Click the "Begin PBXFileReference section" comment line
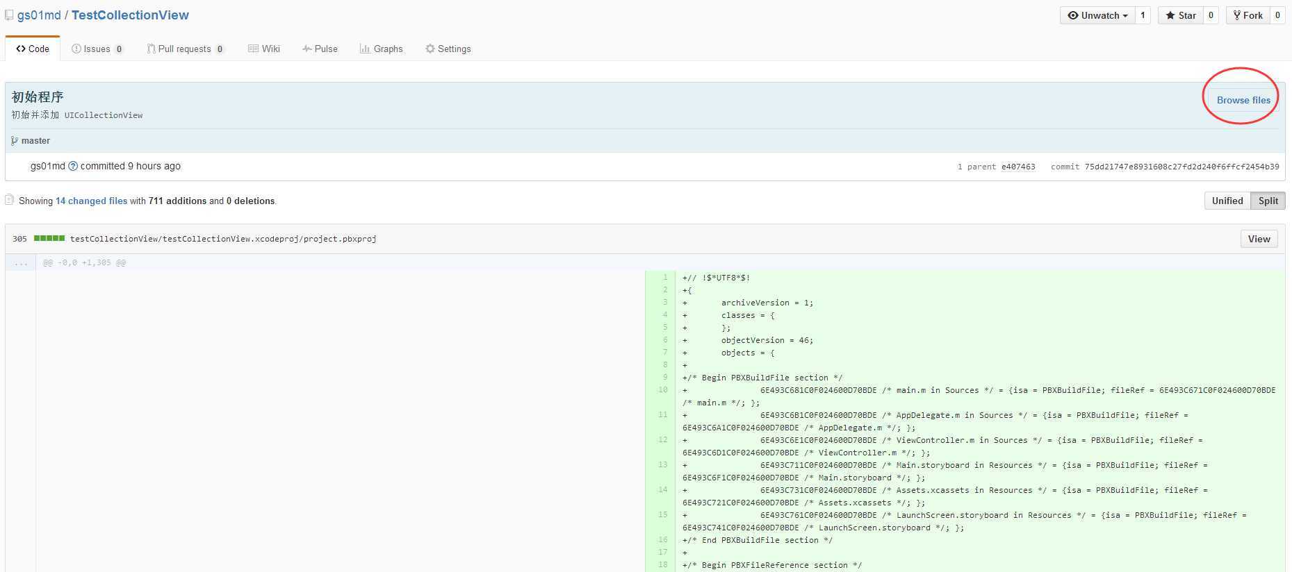 (x=772, y=565)
